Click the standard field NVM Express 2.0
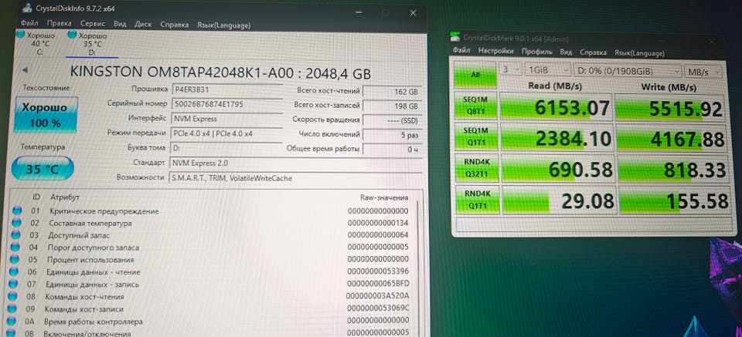The height and width of the screenshot is (337, 742). [296, 163]
